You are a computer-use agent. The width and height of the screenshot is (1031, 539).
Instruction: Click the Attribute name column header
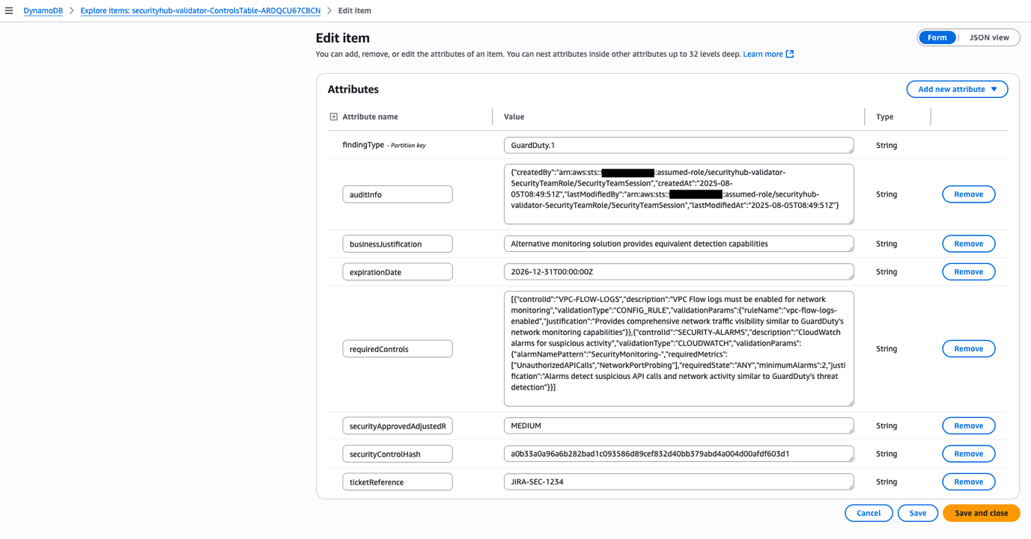(370, 117)
